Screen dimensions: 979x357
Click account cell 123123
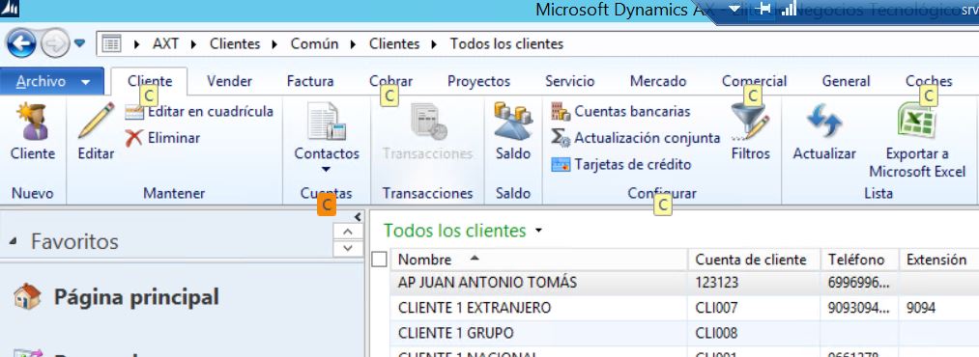[754, 283]
